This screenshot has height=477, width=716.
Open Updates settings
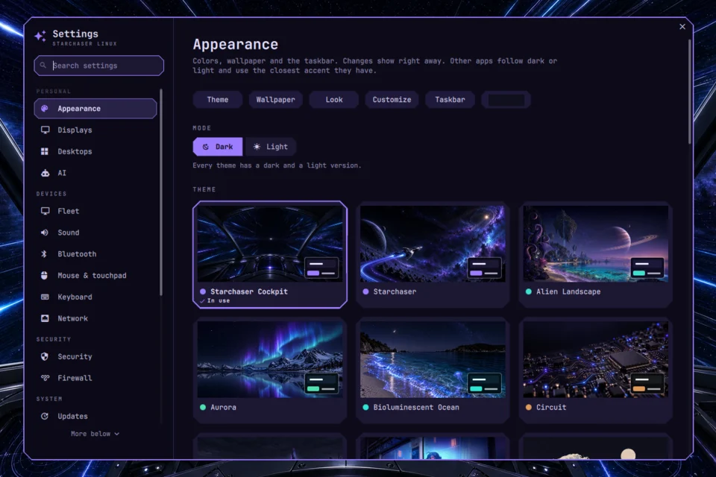(x=95, y=417)
